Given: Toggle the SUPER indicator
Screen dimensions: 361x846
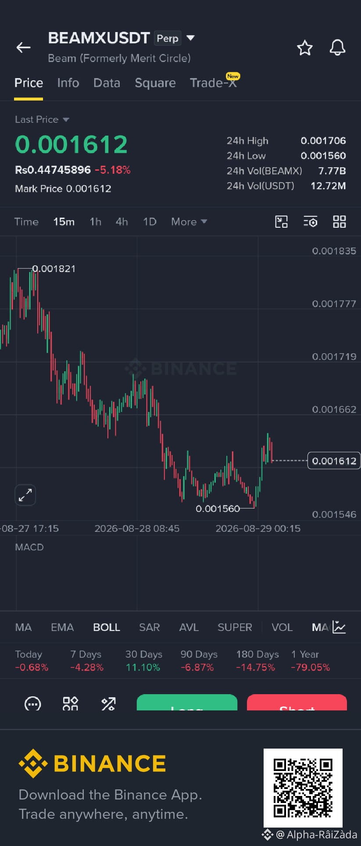Looking at the screenshot, I should [235, 627].
